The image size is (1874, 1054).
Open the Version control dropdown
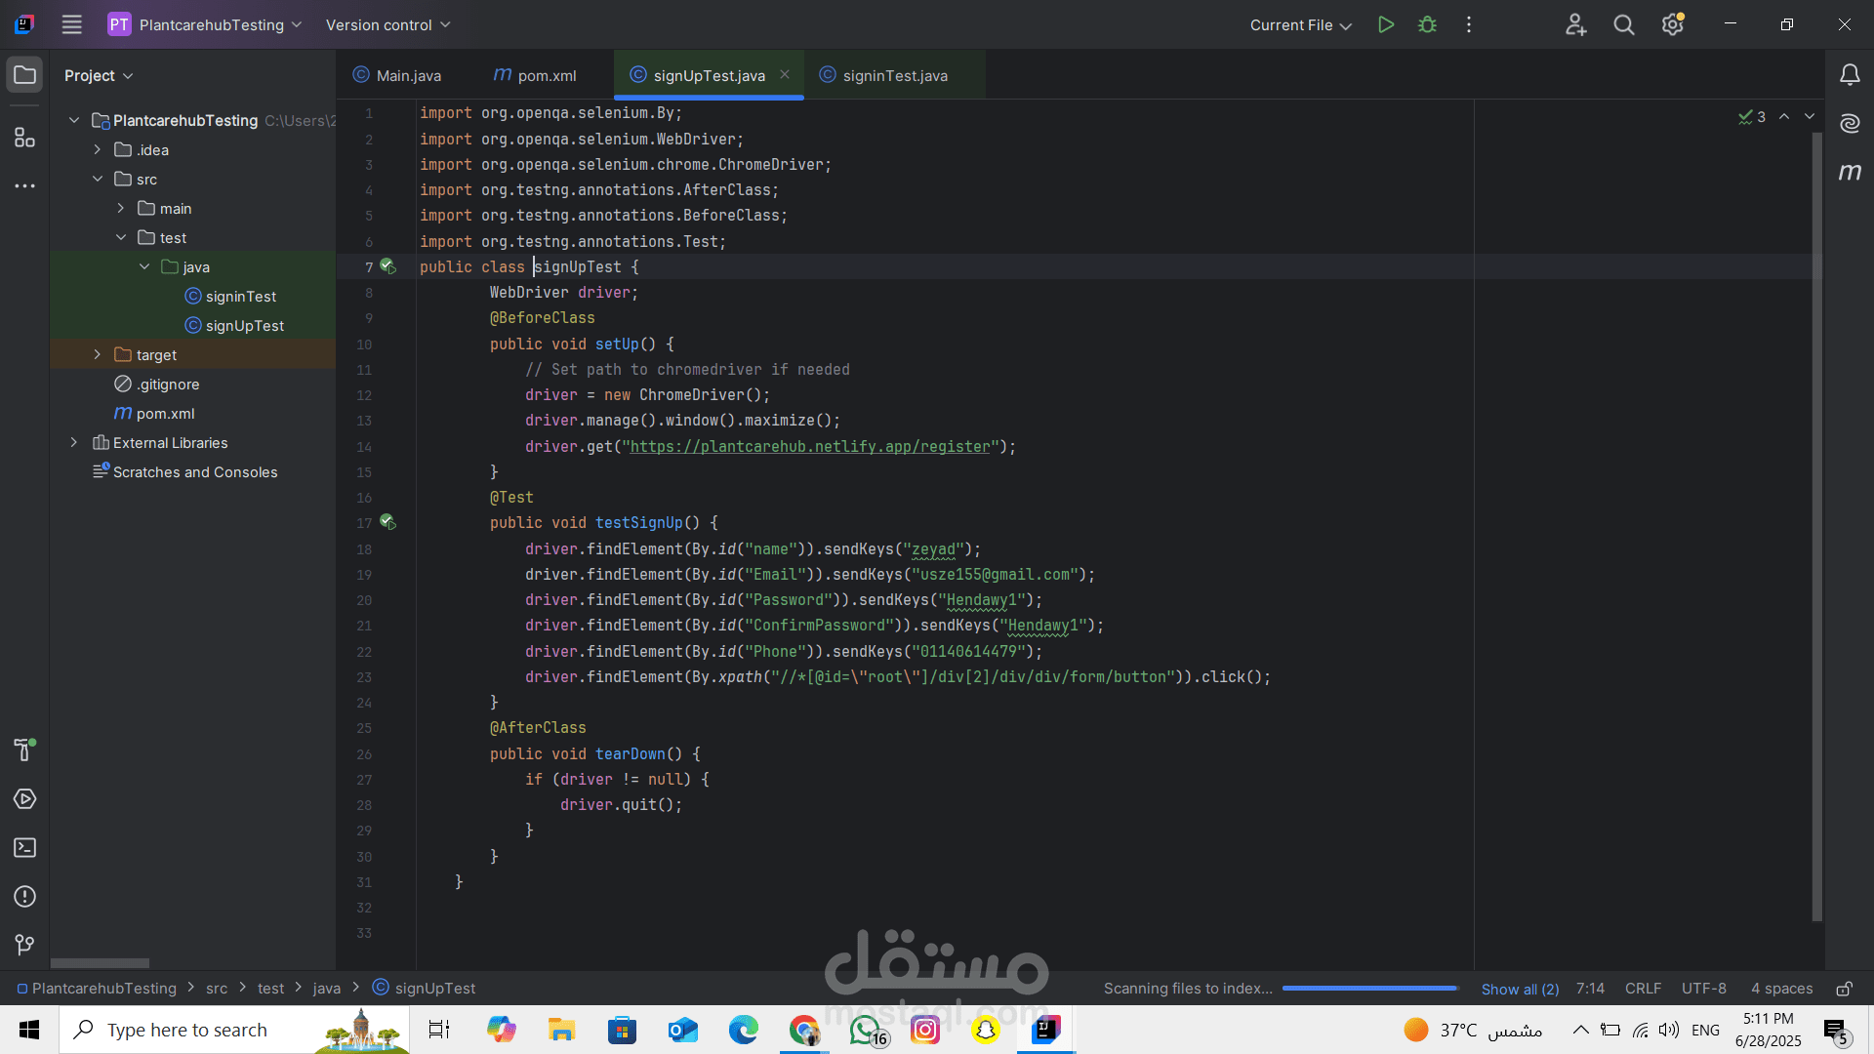pyautogui.click(x=387, y=24)
